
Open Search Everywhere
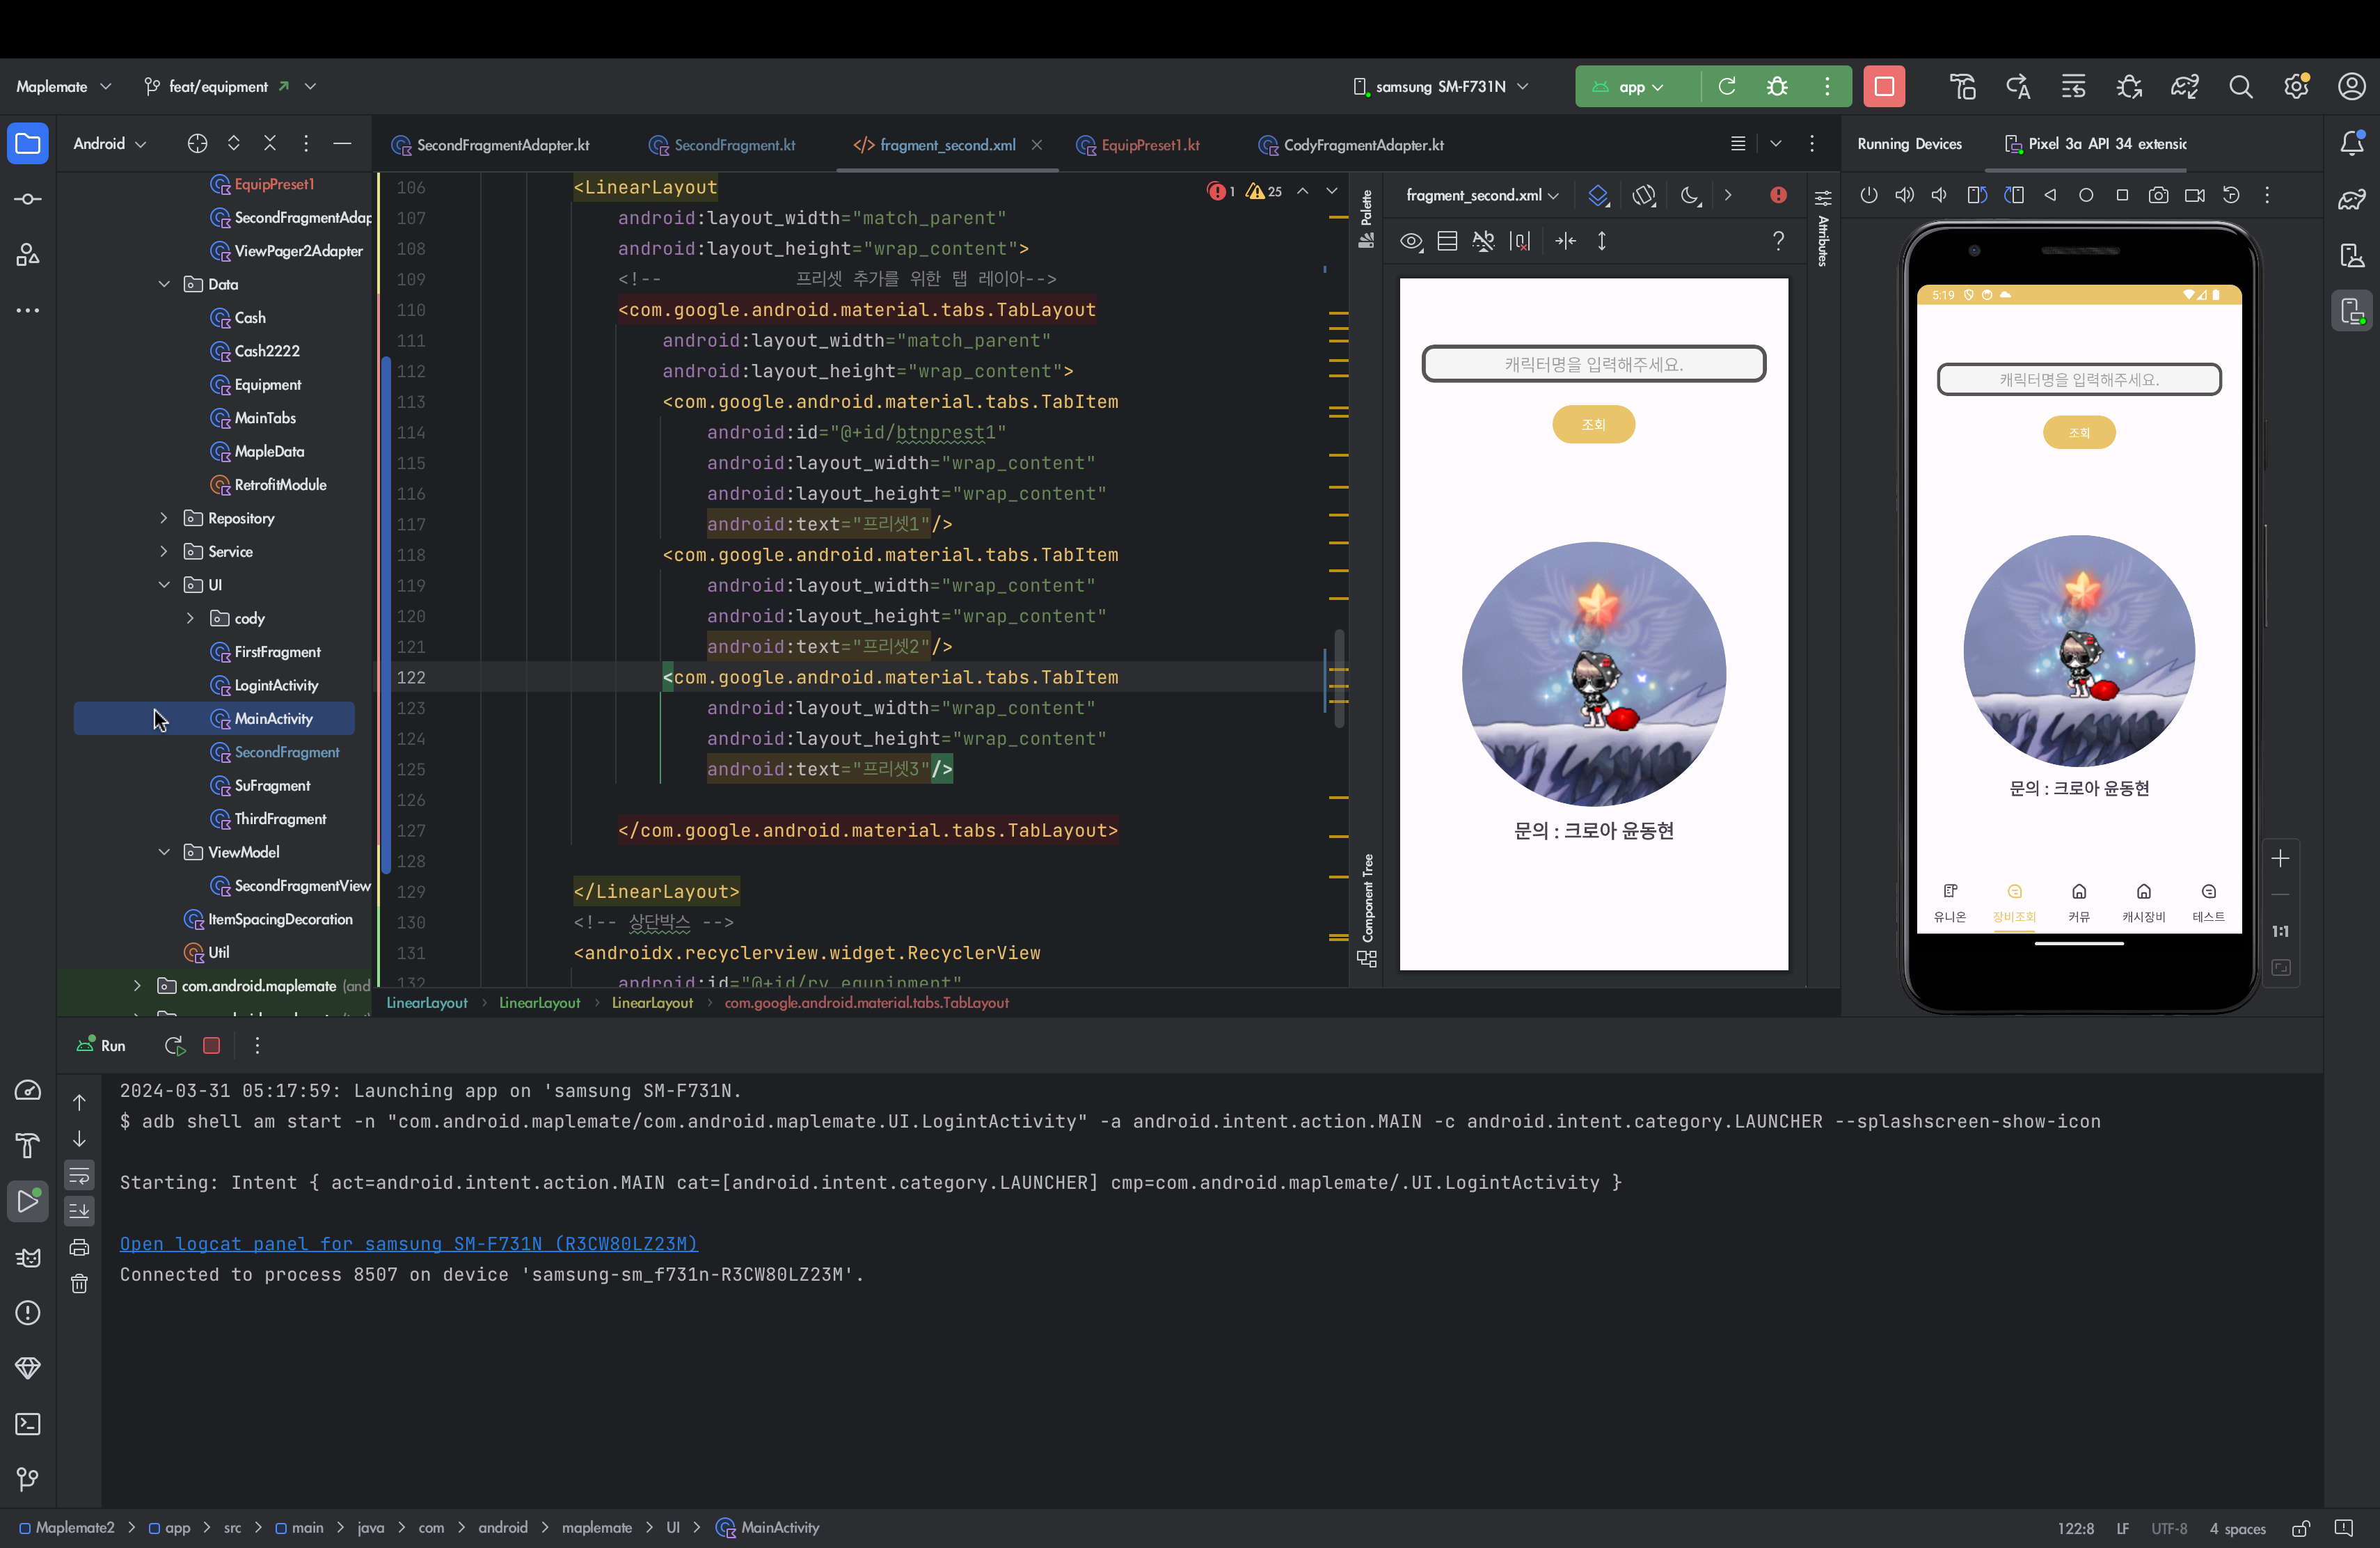[x=2241, y=86]
